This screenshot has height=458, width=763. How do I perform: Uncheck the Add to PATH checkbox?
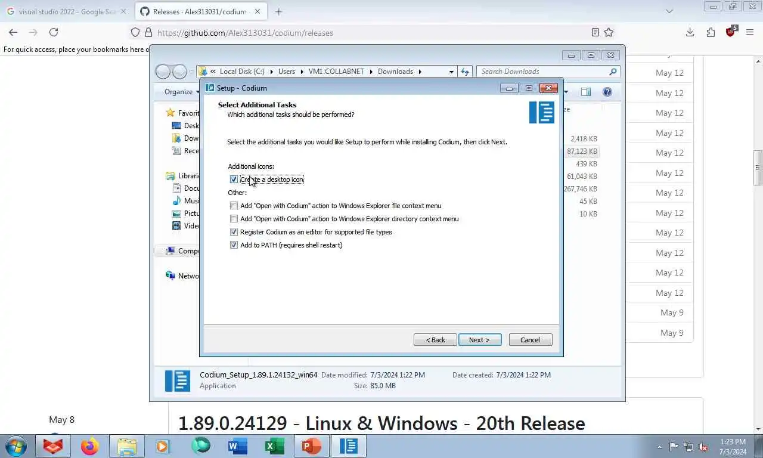[x=234, y=245]
